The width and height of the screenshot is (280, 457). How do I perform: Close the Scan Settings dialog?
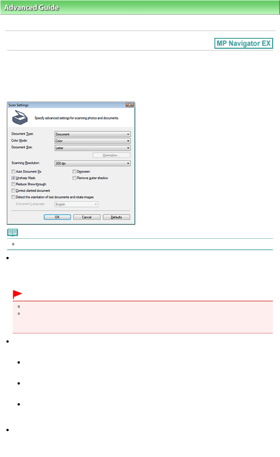pos(130,105)
